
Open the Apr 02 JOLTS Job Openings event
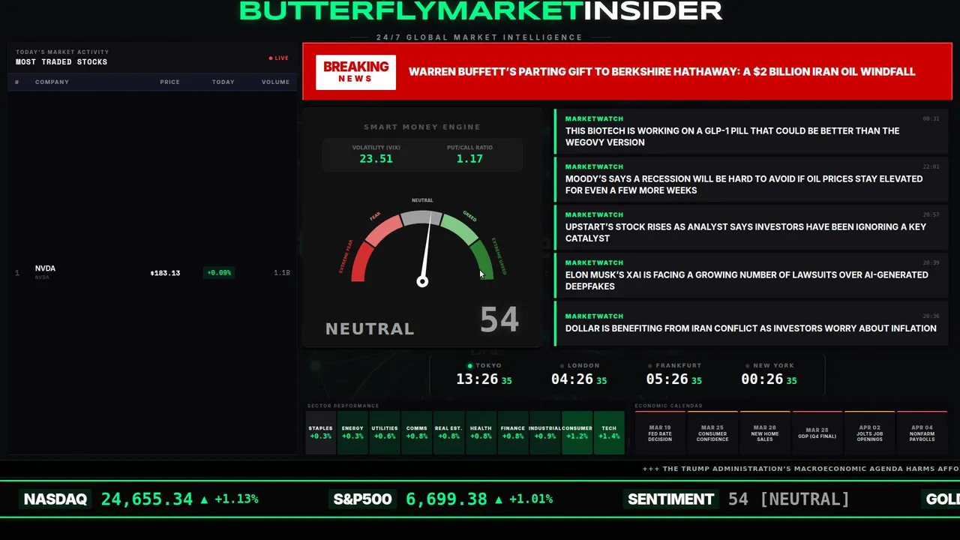click(x=870, y=433)
